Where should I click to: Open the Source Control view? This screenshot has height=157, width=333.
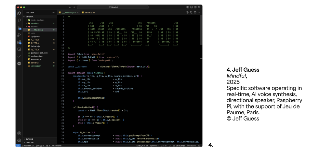click(x=19, y=28)
